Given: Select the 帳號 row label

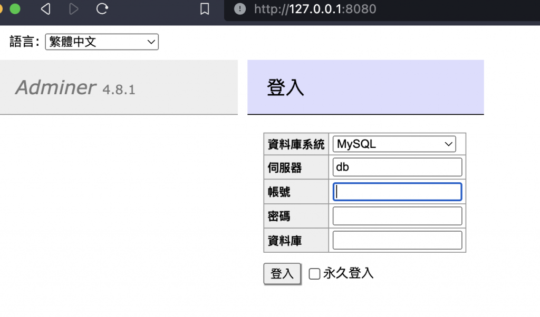Looking at the screenshot, I should [x=279, y=192].
